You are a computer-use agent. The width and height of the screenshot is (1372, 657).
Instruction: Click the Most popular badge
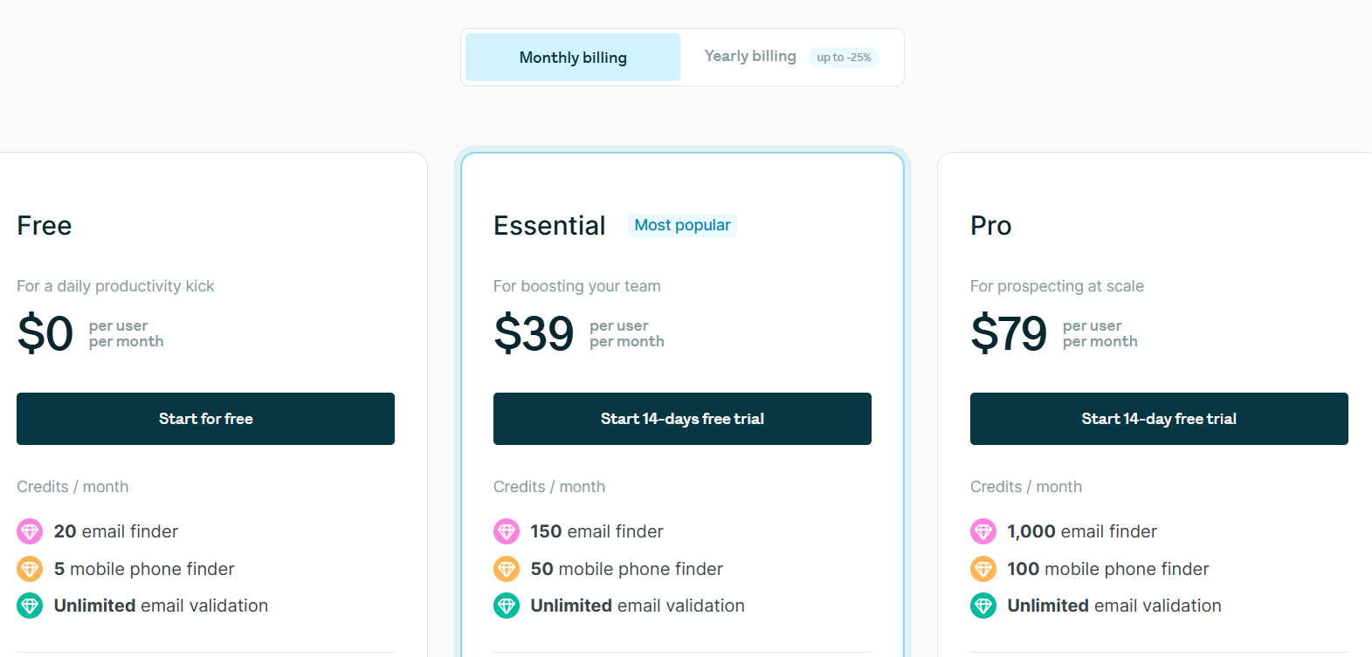coord(682,225)
